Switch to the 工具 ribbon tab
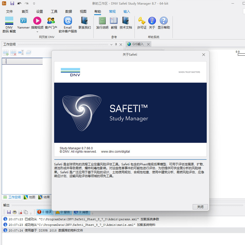Image resolution: width=245 pixels, height=245 pixels. (x=54, y=11)
